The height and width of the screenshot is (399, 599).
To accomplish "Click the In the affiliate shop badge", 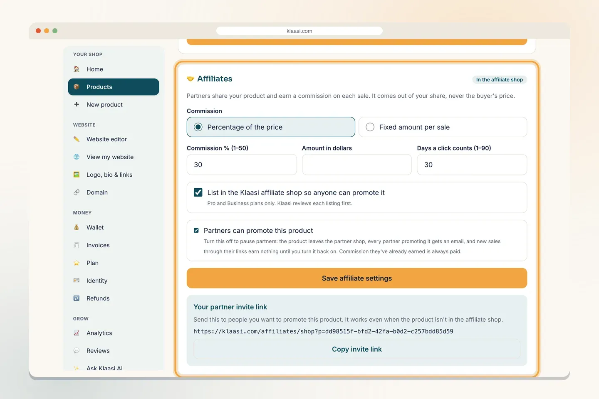I will (500, 79).
